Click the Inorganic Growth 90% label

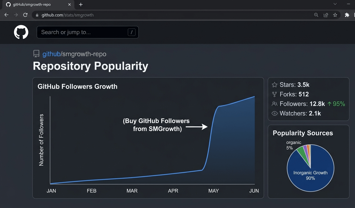click(x=311, y=175)
